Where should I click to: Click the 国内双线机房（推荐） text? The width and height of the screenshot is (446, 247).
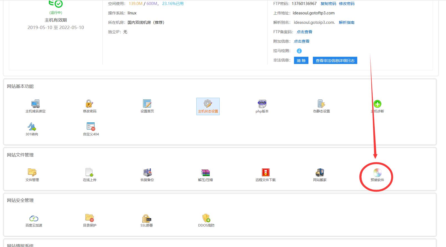coord(146,22)
